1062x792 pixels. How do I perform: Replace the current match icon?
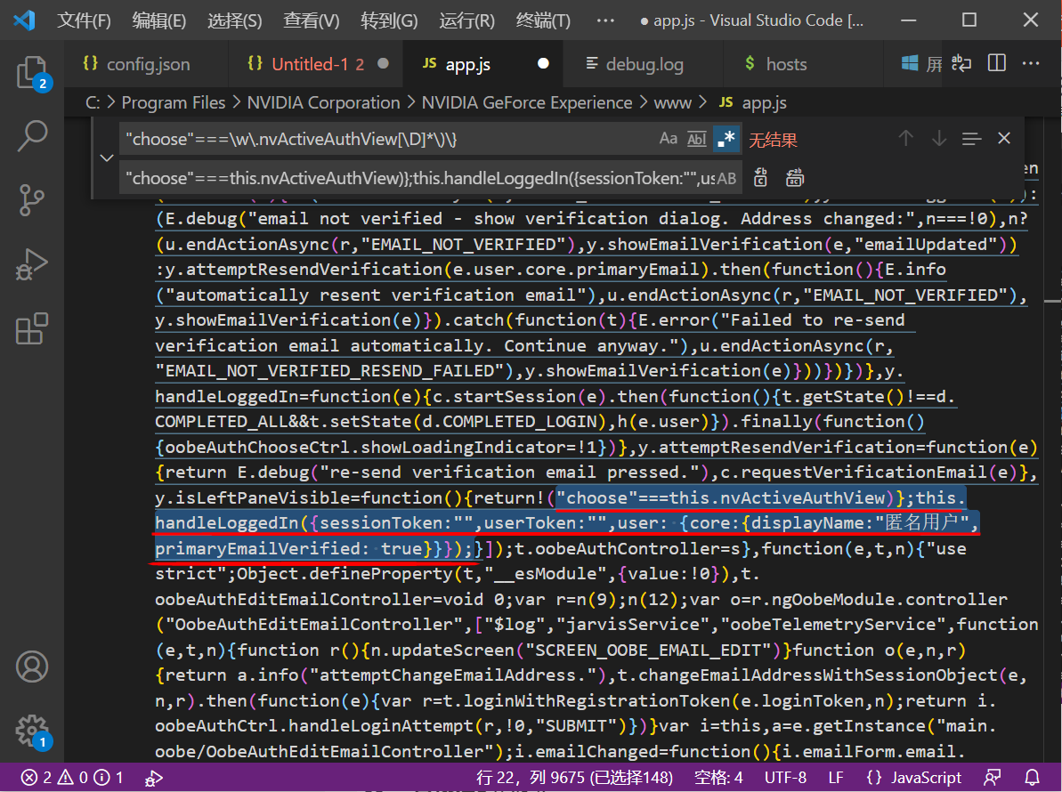pyautogui.click(x=761, y=178)
